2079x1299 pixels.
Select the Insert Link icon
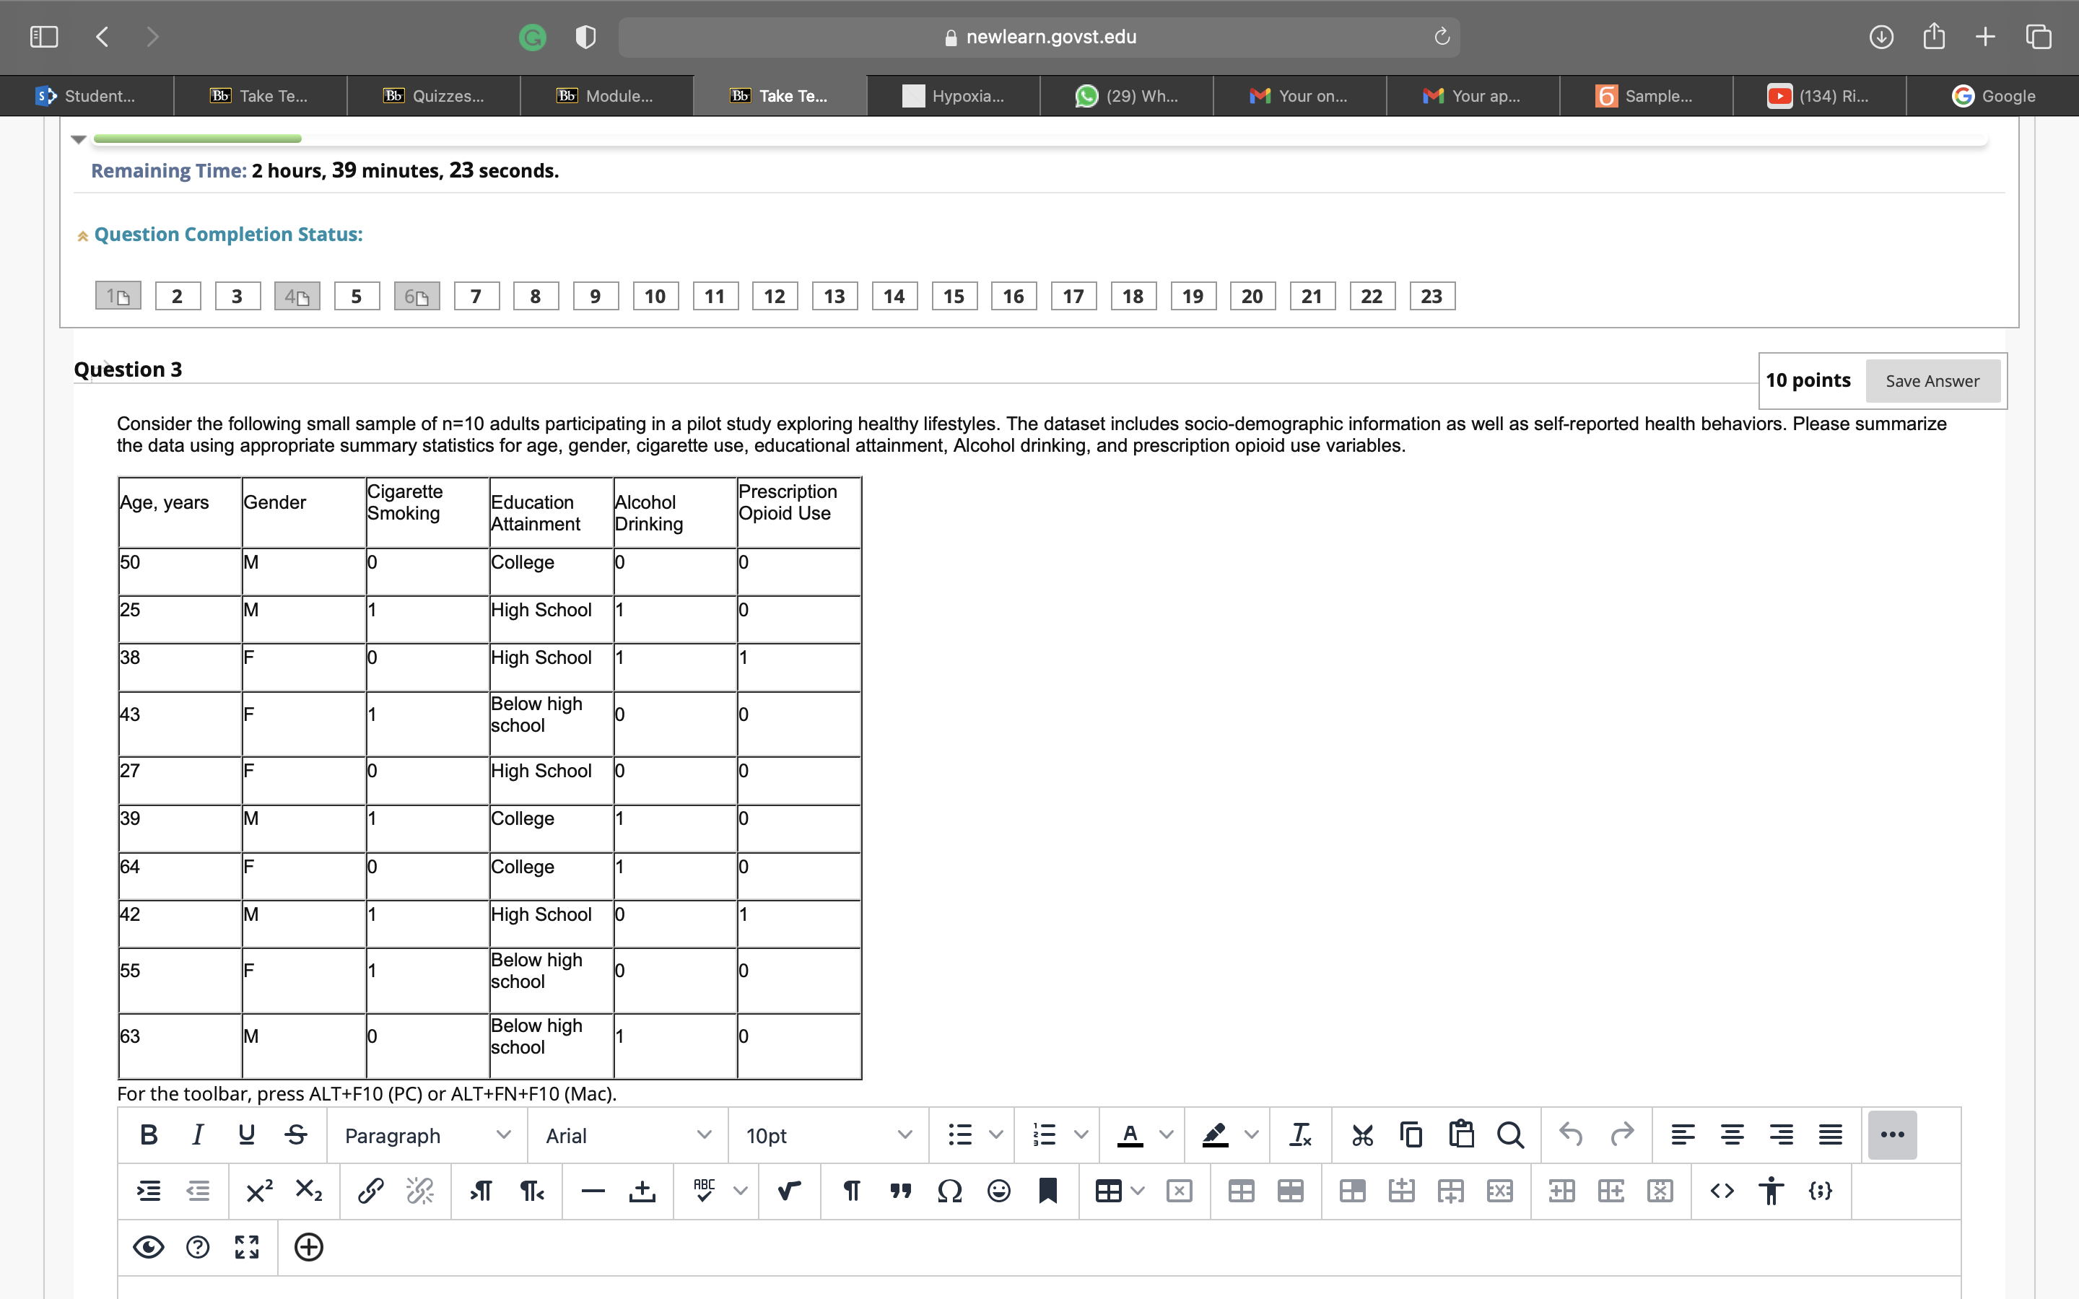click(370, 1191)
